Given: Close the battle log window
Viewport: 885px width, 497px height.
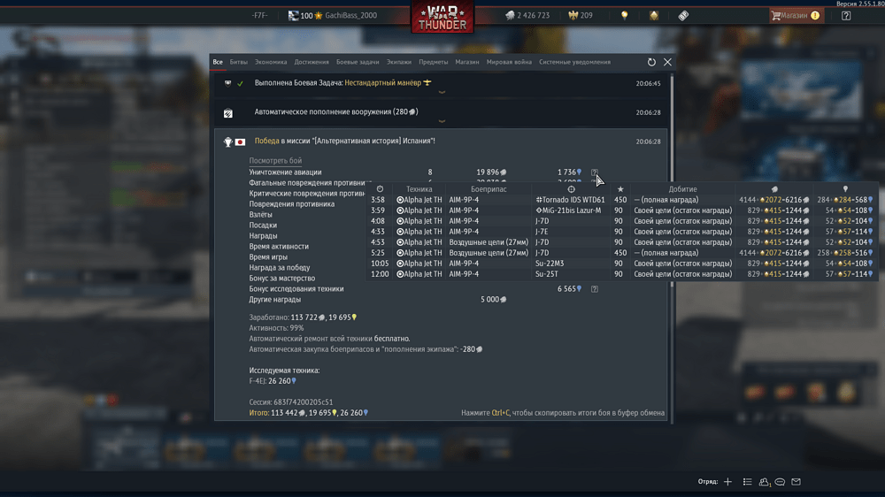Looking at the screenshot, I should click(x=667, y=62).
